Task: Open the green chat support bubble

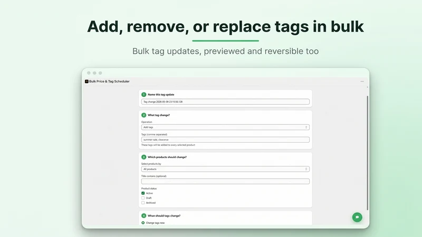Action: (x=357, y=217)
